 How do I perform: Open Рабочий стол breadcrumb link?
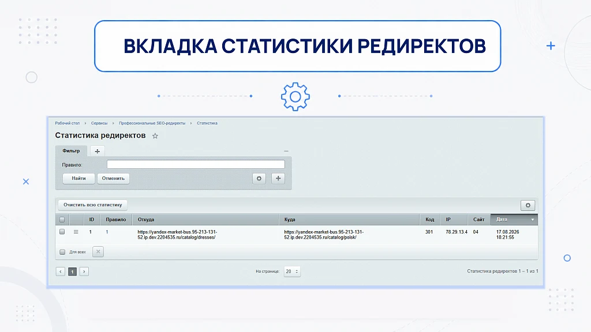pyautogui.click(x=68, y=123)
